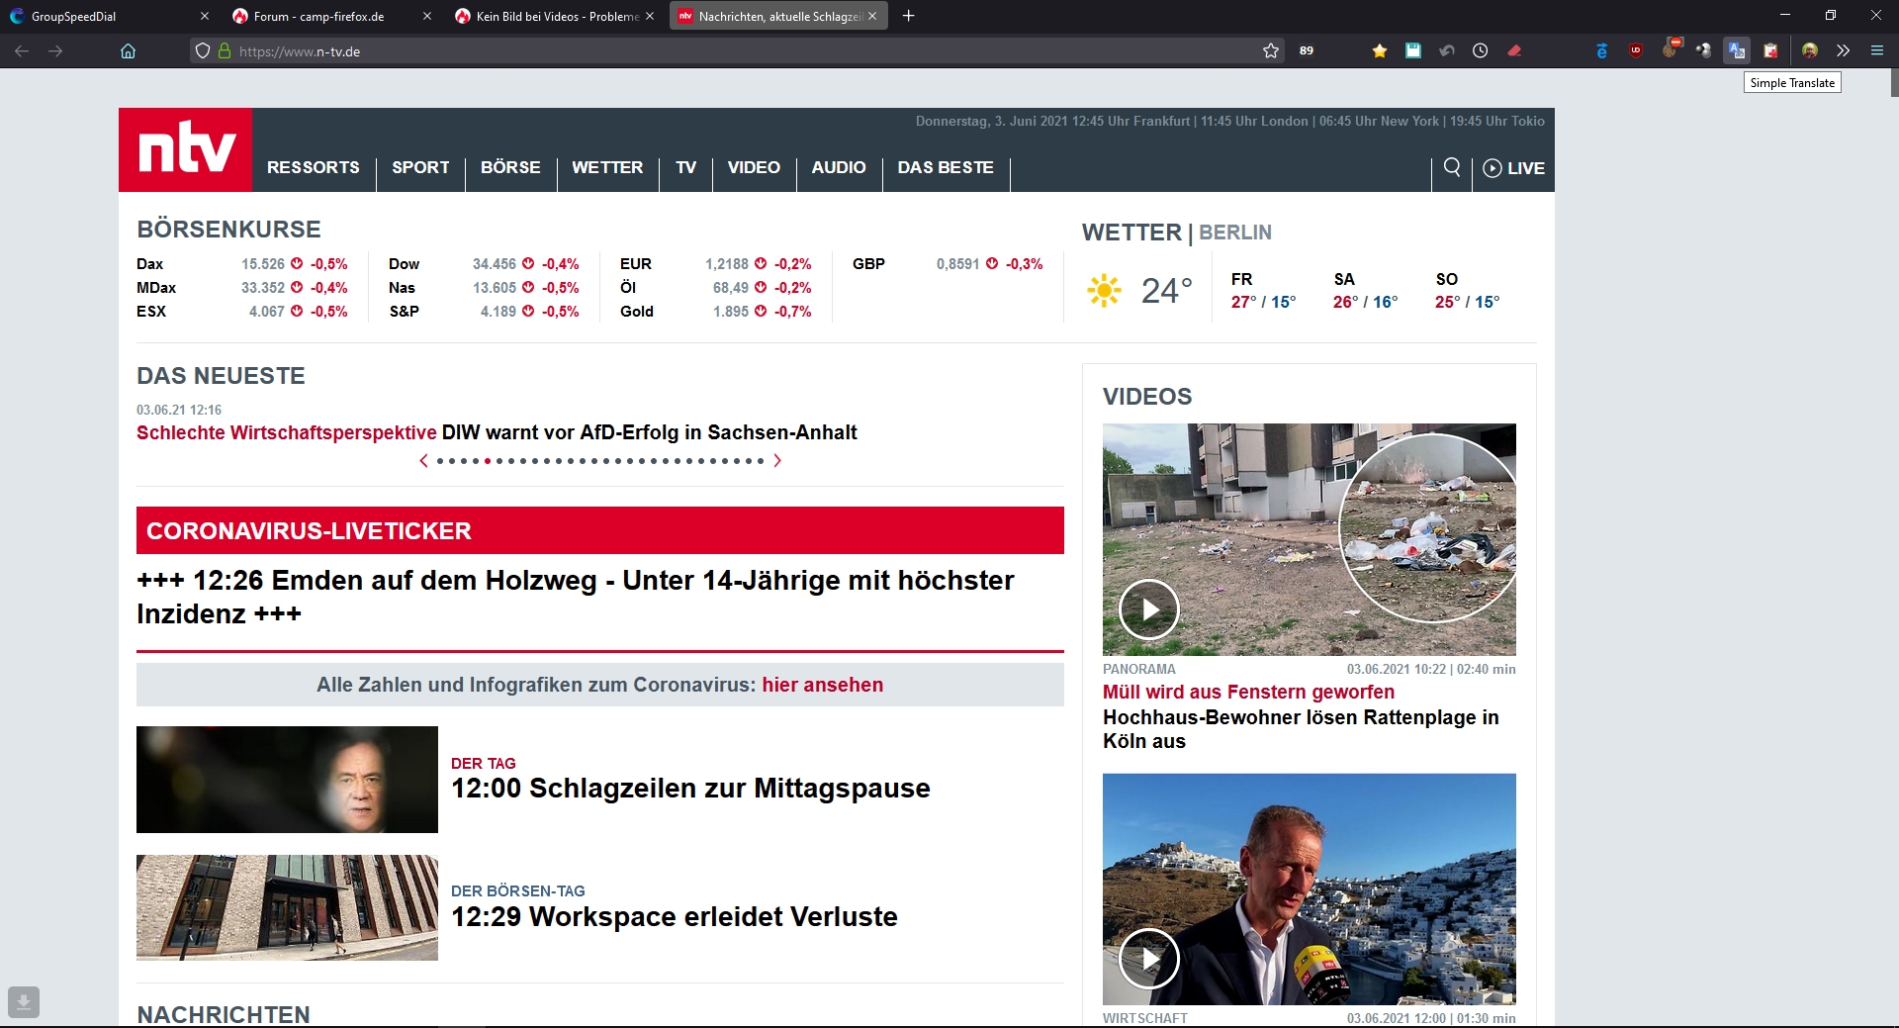Open Schlagzeilen zur Mittagspause article

(x=690, y=789)
